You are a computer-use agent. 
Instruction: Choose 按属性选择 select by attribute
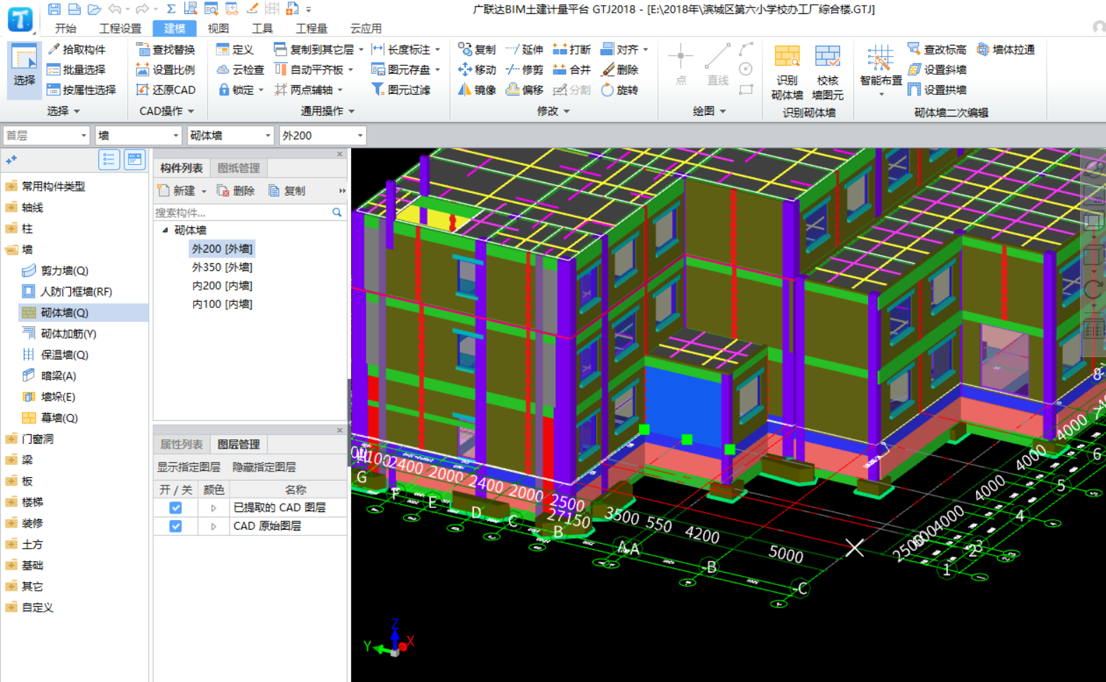[x=81, y=90]
